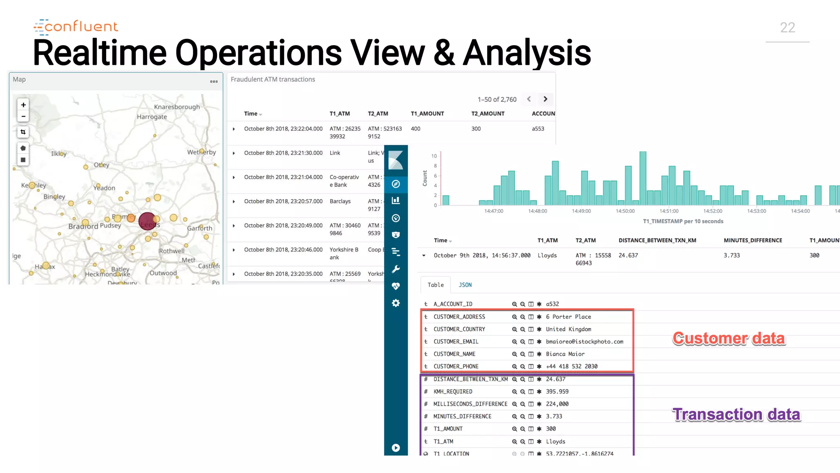Zoom out on the map
The image size is (840, 473).
pos(23,116)
